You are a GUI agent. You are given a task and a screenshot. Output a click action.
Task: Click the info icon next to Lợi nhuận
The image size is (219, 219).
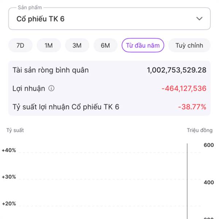point(51,88)
